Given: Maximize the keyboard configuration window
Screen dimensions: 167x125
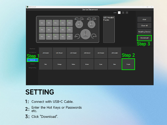Looking at the screenshot, I should click(148, 7).
